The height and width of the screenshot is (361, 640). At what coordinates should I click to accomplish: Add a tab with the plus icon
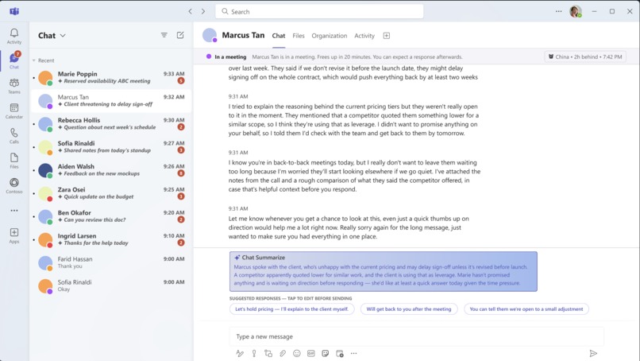[386, 36]
